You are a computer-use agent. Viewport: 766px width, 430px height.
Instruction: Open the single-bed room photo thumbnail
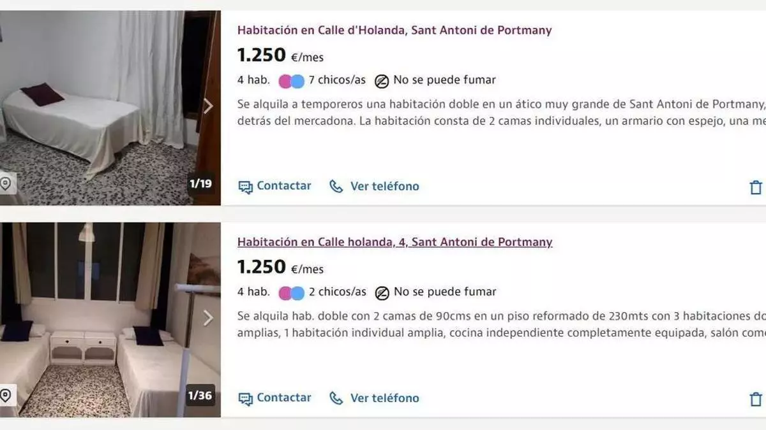tap(102, 108)
